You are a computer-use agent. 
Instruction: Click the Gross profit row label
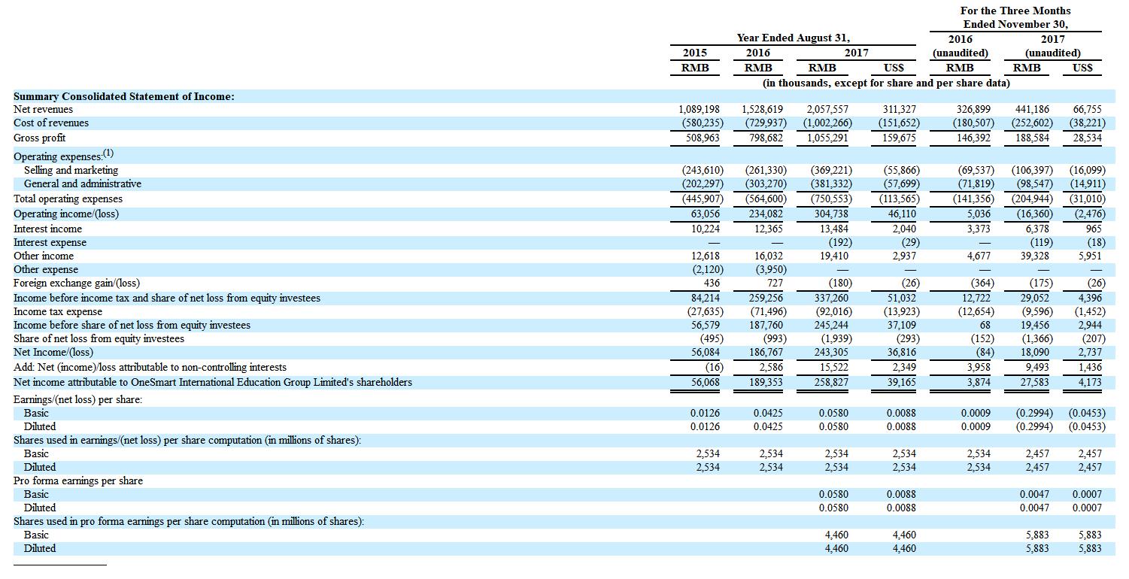coord(39,138)
